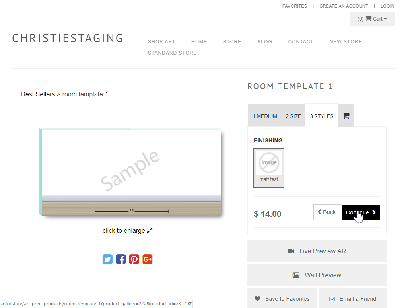
Task: Click the enlarge arrows icon
Action: 150,231
